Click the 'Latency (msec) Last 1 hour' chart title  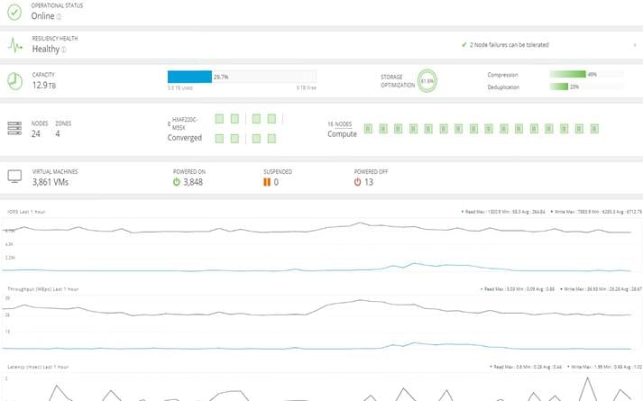point(38,367)
